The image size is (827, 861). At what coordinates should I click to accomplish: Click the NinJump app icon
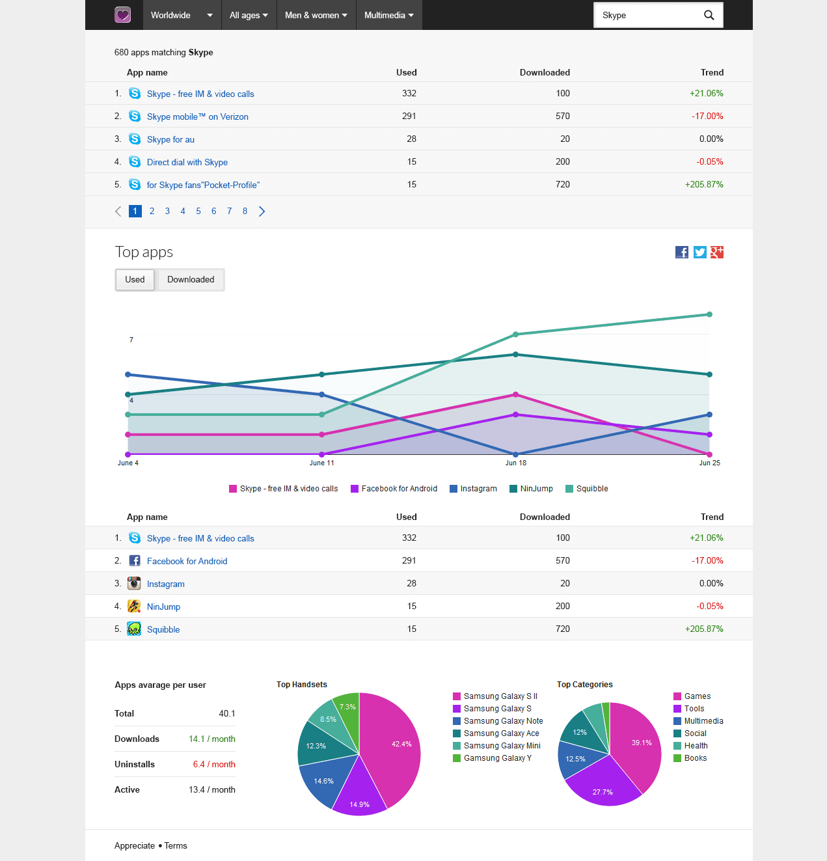pos(134,607)
